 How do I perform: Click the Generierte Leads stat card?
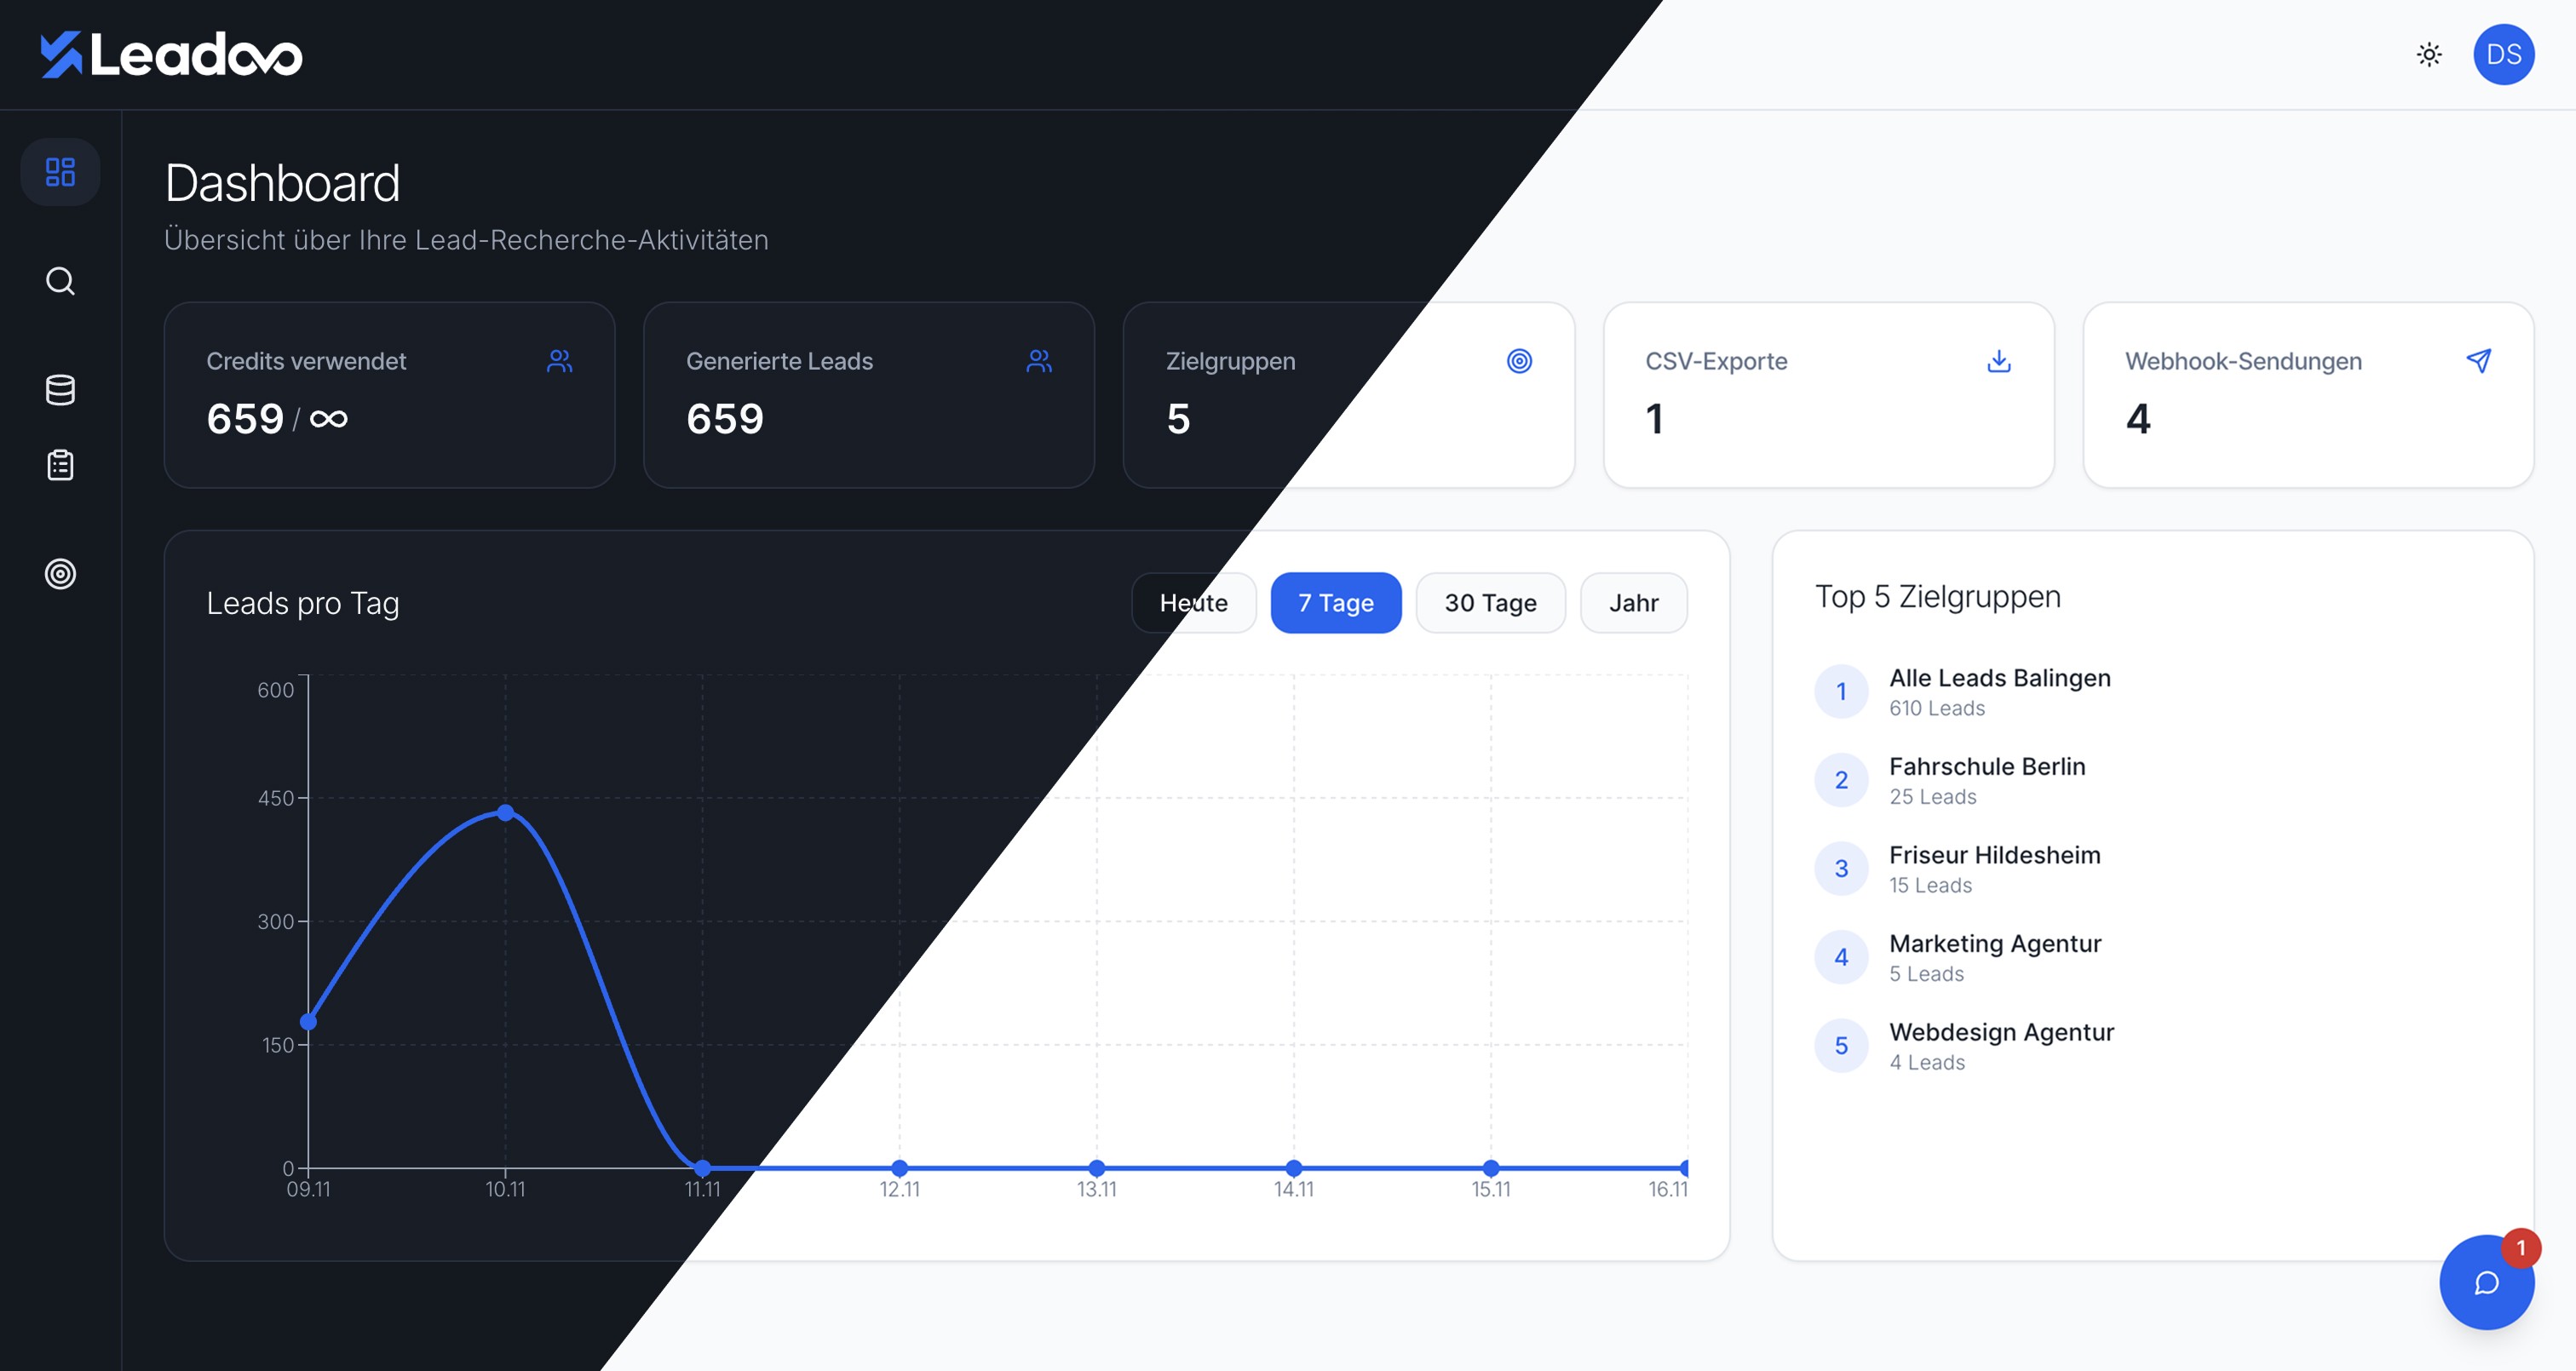pos(868,395)
